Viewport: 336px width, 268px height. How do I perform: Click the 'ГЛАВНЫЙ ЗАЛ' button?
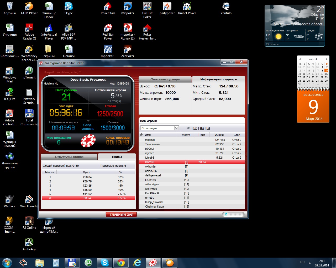(x=121, y=215)
